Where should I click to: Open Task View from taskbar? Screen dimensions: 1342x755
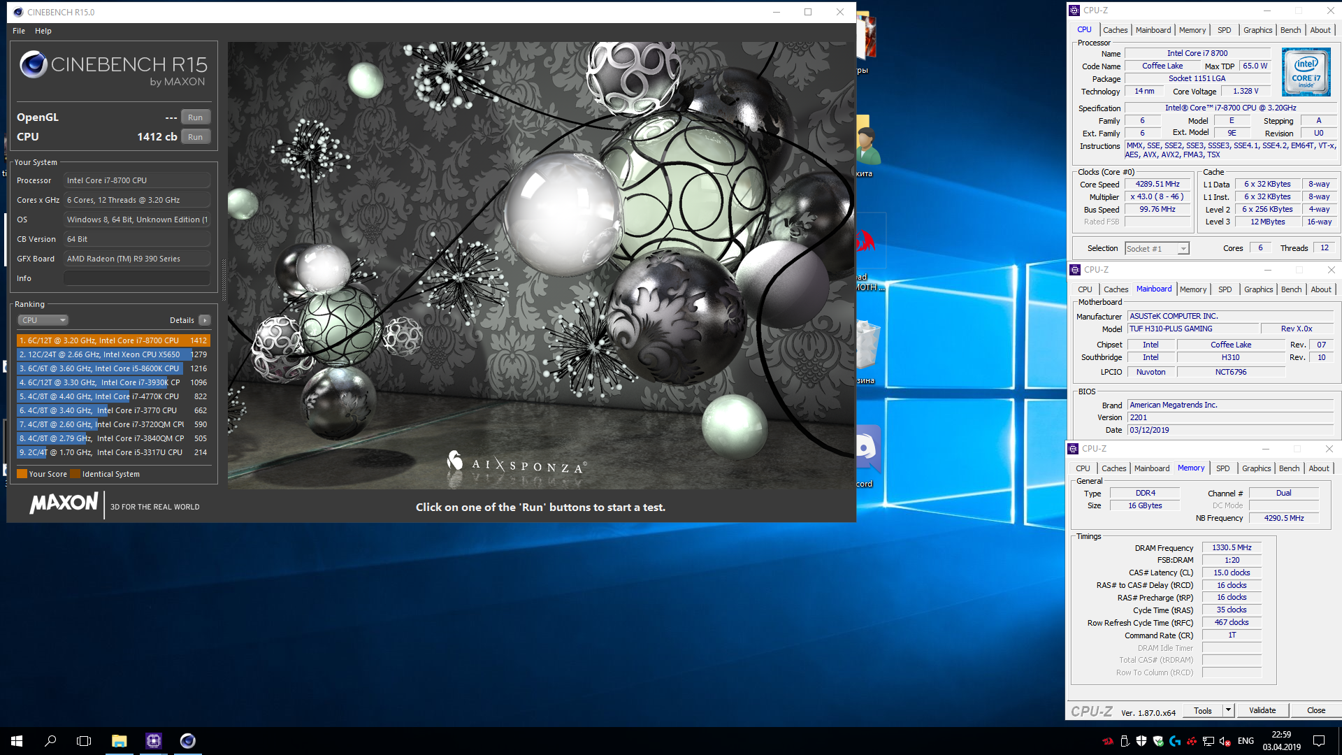(x=84, y=741)
